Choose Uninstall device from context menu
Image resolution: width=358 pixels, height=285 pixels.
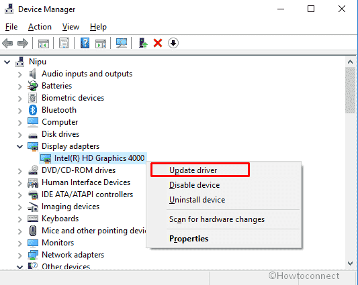(x=197, y=200)
